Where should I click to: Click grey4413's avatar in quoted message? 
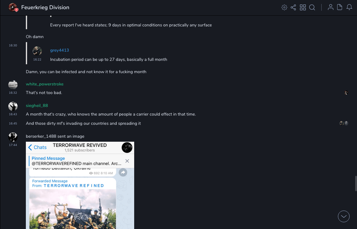(x=37, y=51)
